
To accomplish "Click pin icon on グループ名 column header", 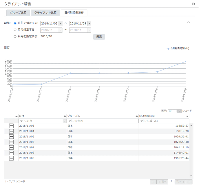I will click(137, 116).
